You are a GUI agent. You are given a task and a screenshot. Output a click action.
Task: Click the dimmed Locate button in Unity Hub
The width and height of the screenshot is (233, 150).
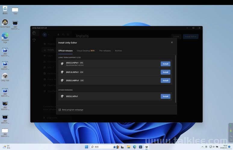176,36
